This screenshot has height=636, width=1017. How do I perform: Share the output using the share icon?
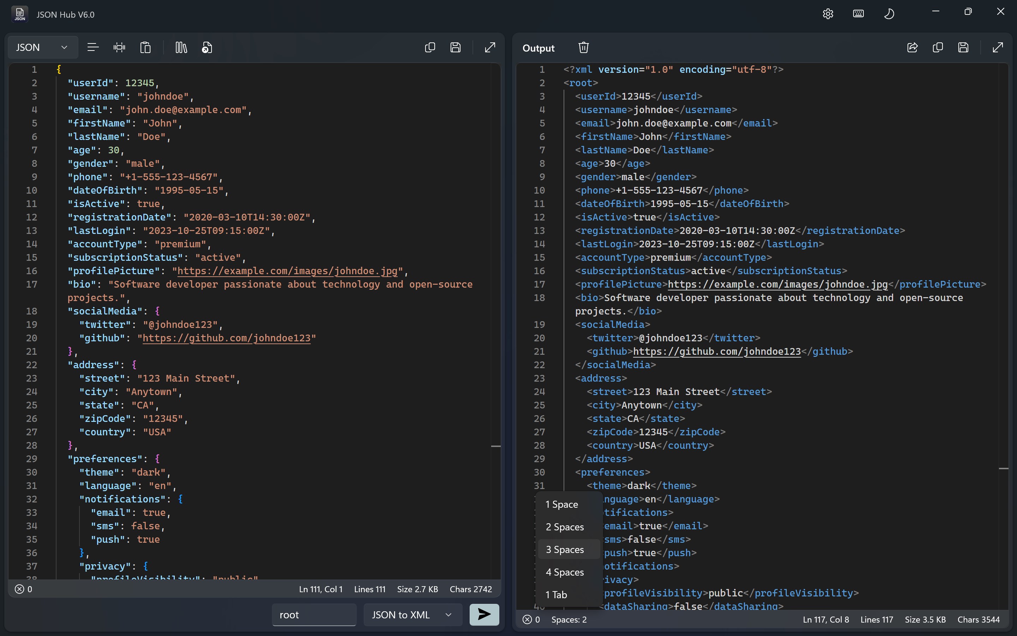(x=912, y=48)
